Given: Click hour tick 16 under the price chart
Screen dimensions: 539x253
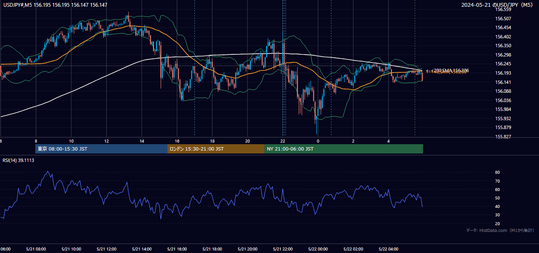Looking at the screenshot, I should [x=177, y=141].
